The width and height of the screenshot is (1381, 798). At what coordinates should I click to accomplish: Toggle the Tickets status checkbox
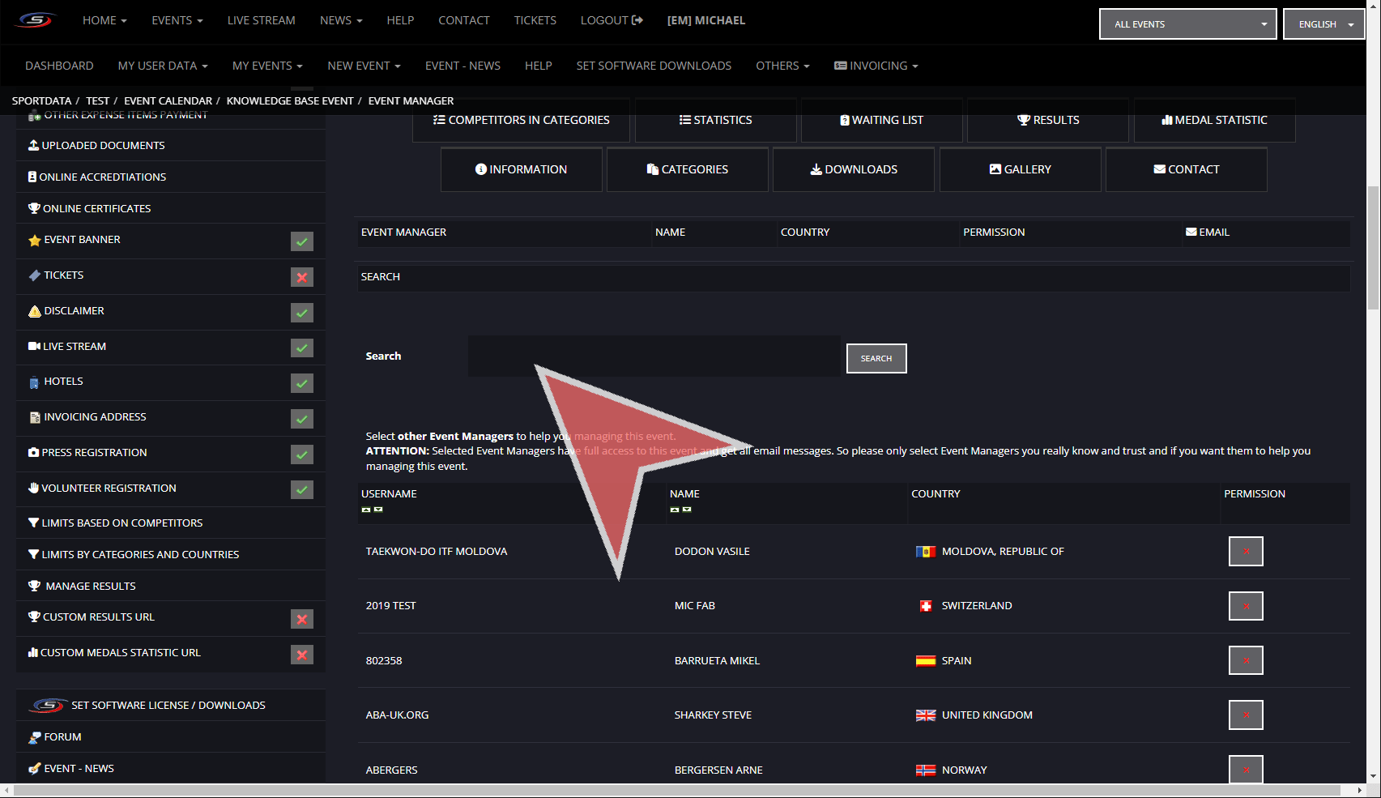tap(302, 277)
